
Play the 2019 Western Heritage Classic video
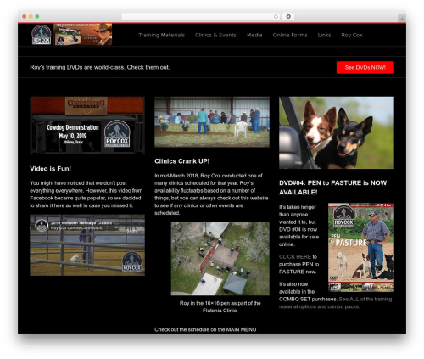click(x=87, y=245)
